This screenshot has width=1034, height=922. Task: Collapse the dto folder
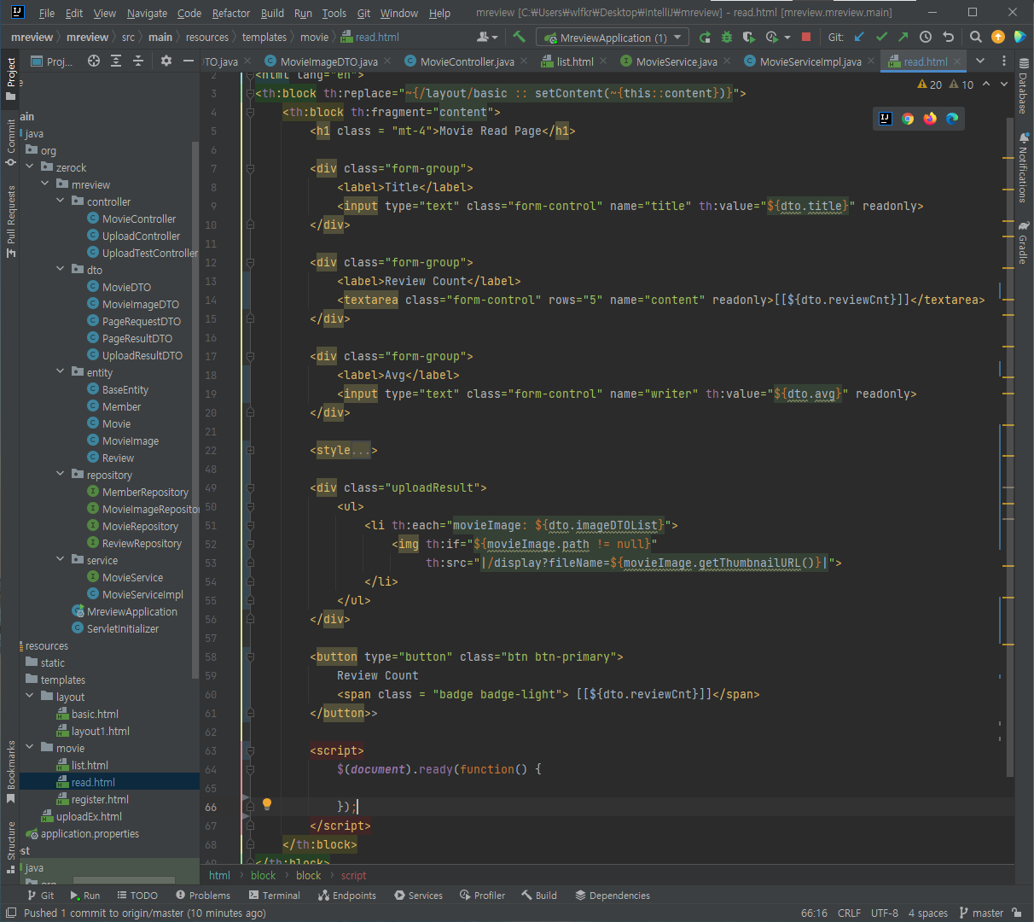coord(60,270)
